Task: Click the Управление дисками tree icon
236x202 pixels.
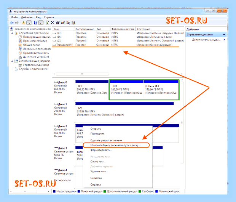Action: point(20,65)
